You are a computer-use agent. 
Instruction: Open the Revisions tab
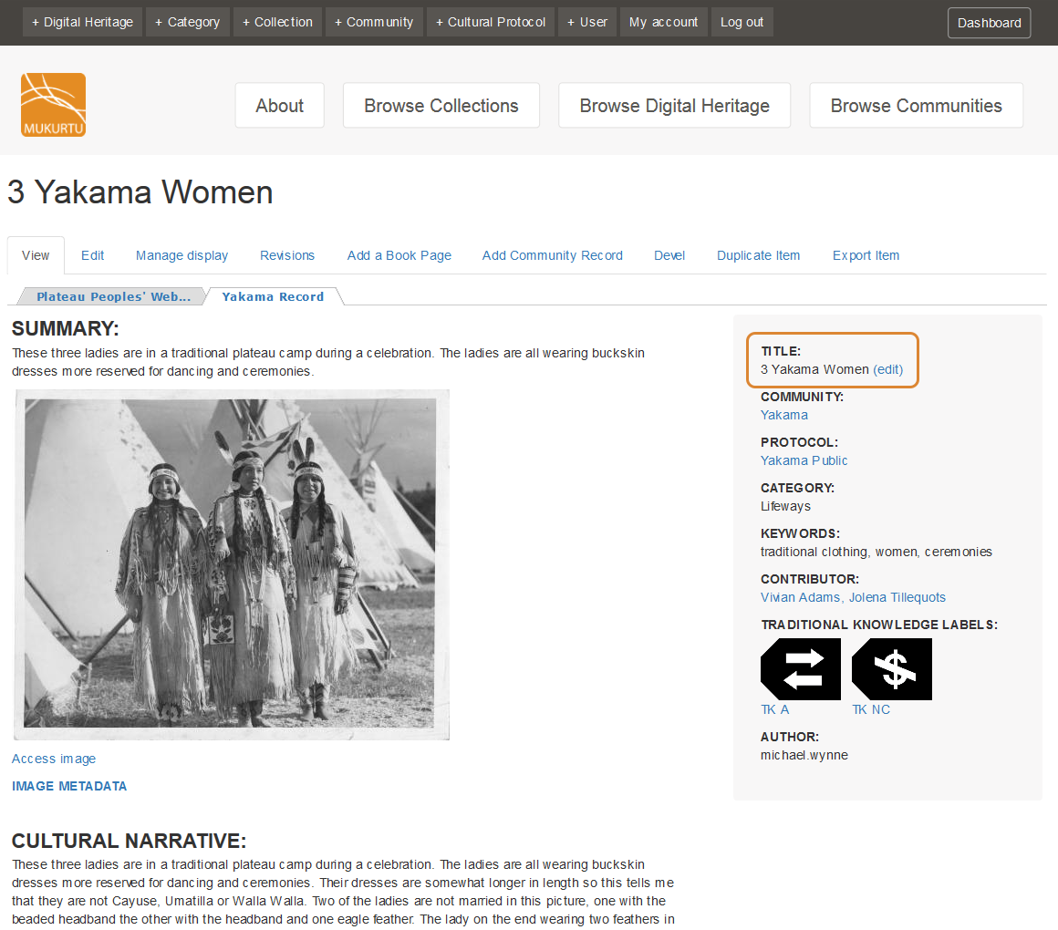pos(287,255)
